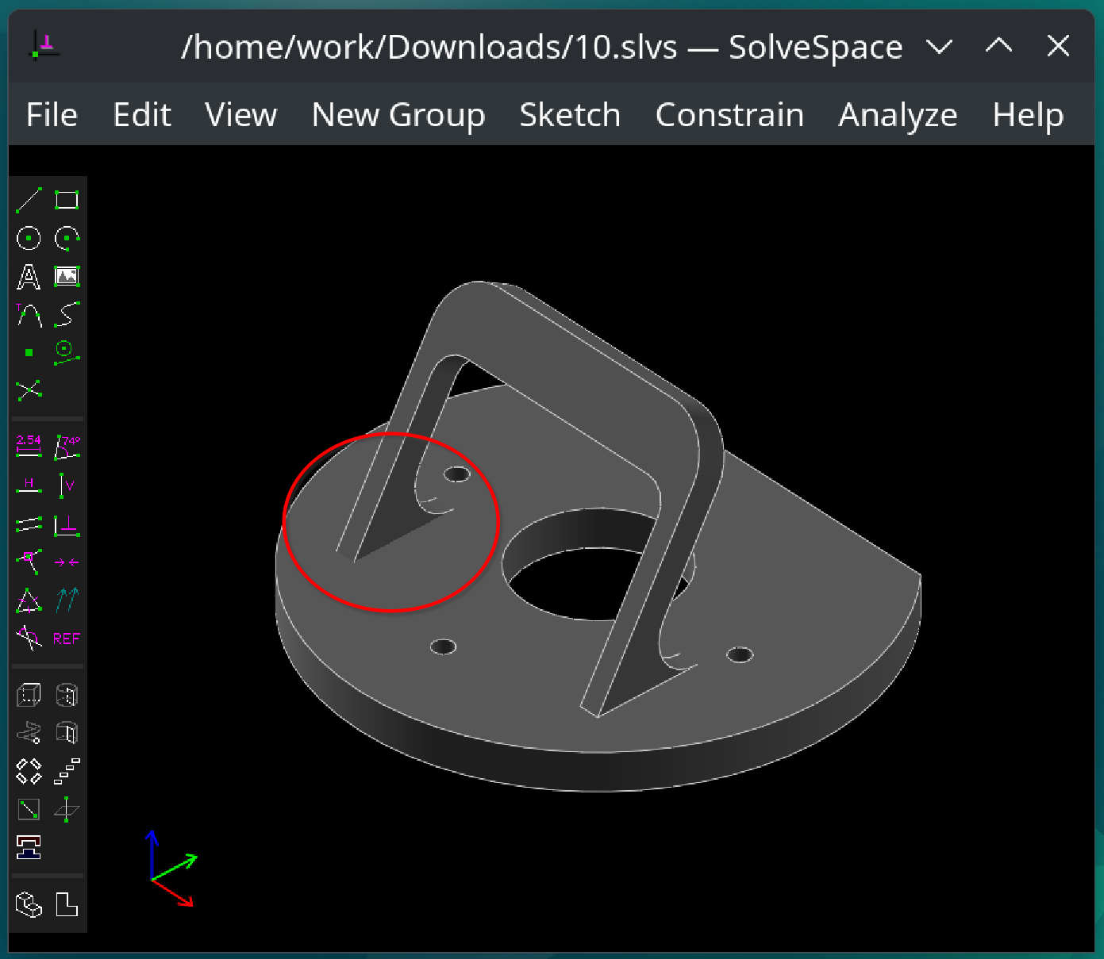This screenshot has height=959, width=1104.
Task: Activate the arc of a circle tool
Action: 67,238
